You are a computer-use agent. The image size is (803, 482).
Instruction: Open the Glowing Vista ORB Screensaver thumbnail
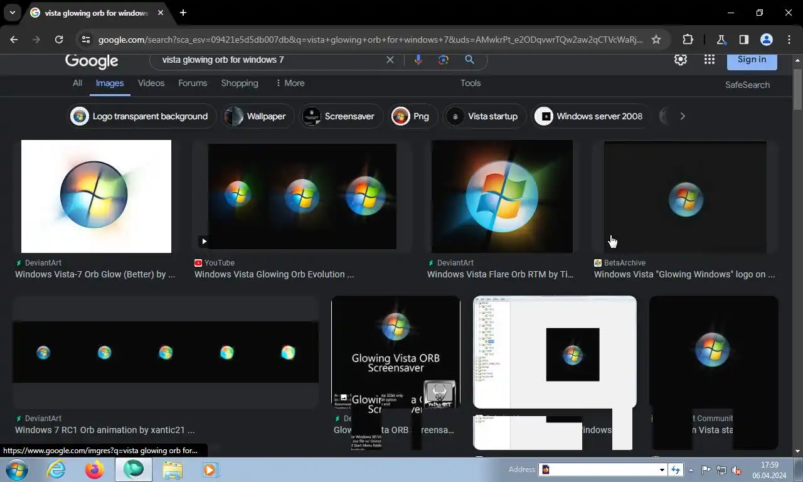tap(396, 352)
